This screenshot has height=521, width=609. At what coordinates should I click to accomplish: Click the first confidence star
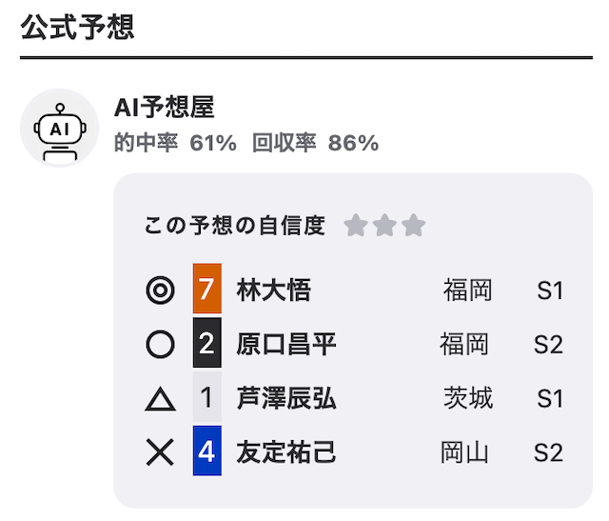coord(356,225)
